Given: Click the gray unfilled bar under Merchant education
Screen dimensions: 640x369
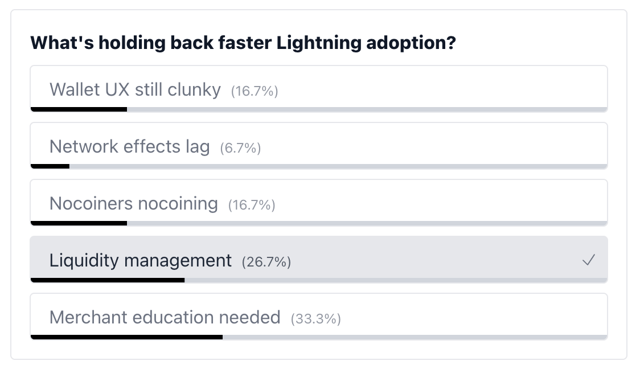Looking at the screenshot, I should click(415, 337).
